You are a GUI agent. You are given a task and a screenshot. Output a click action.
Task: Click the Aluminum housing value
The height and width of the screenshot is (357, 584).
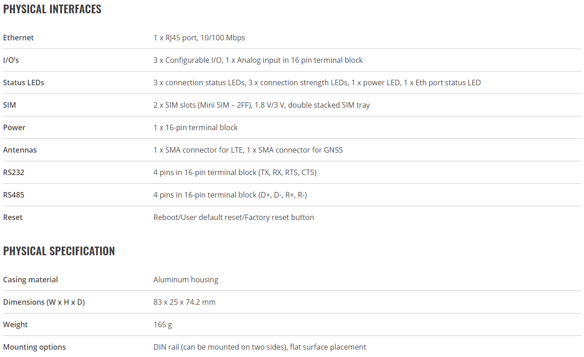[186, 280]
